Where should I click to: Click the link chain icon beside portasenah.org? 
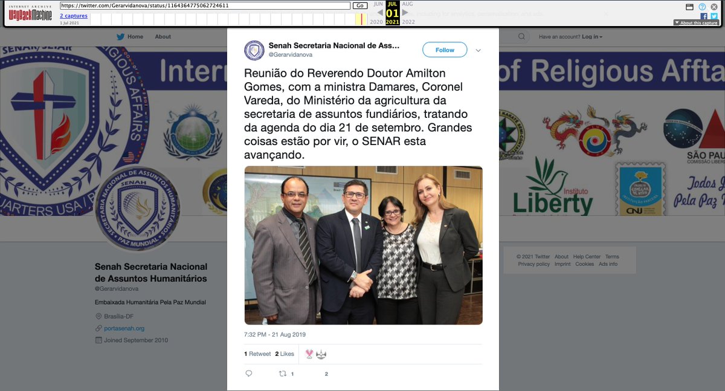(x=98, y=328)
